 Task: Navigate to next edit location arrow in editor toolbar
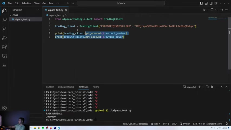(x=222, y=10)
